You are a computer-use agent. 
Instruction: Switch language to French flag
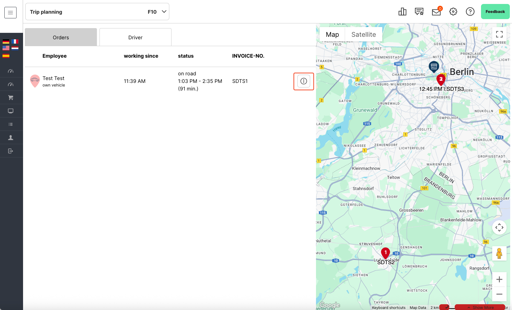point(15,41)
